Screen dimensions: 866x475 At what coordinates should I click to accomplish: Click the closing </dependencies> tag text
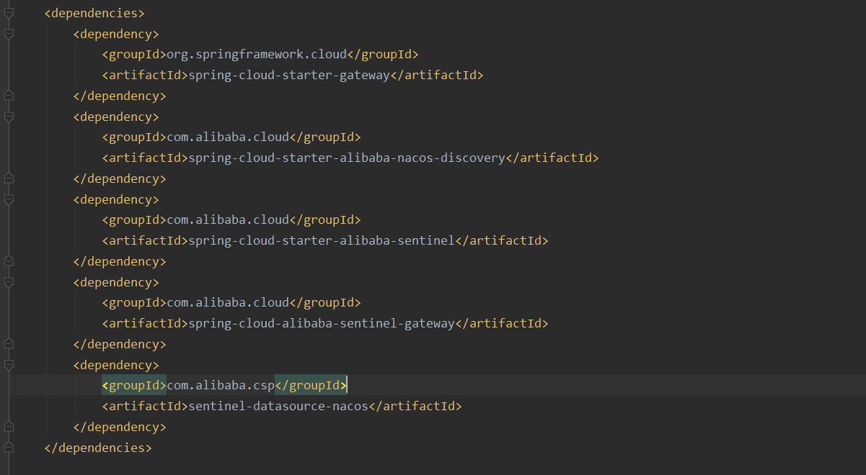[x=98, y=447]
